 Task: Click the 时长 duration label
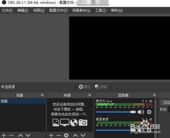(164, 109)
